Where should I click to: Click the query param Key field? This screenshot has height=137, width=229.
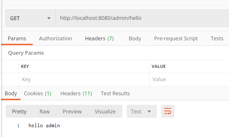click(84, 79)
